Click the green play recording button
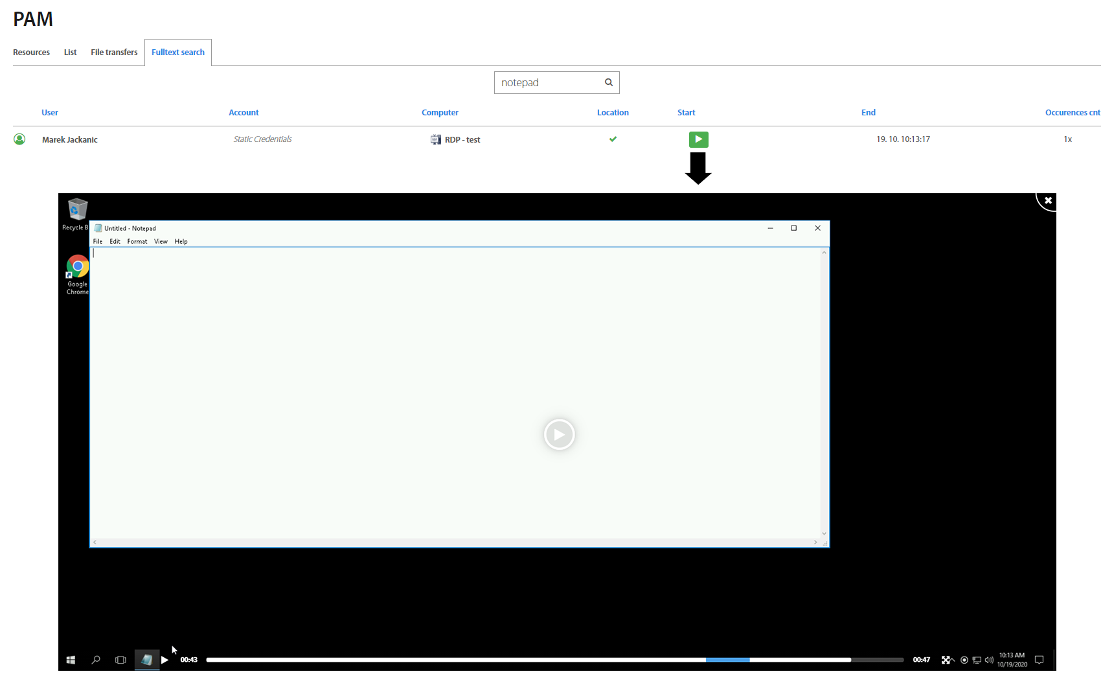This screenshot has height=700, width=1114. [x=698, y=139]
